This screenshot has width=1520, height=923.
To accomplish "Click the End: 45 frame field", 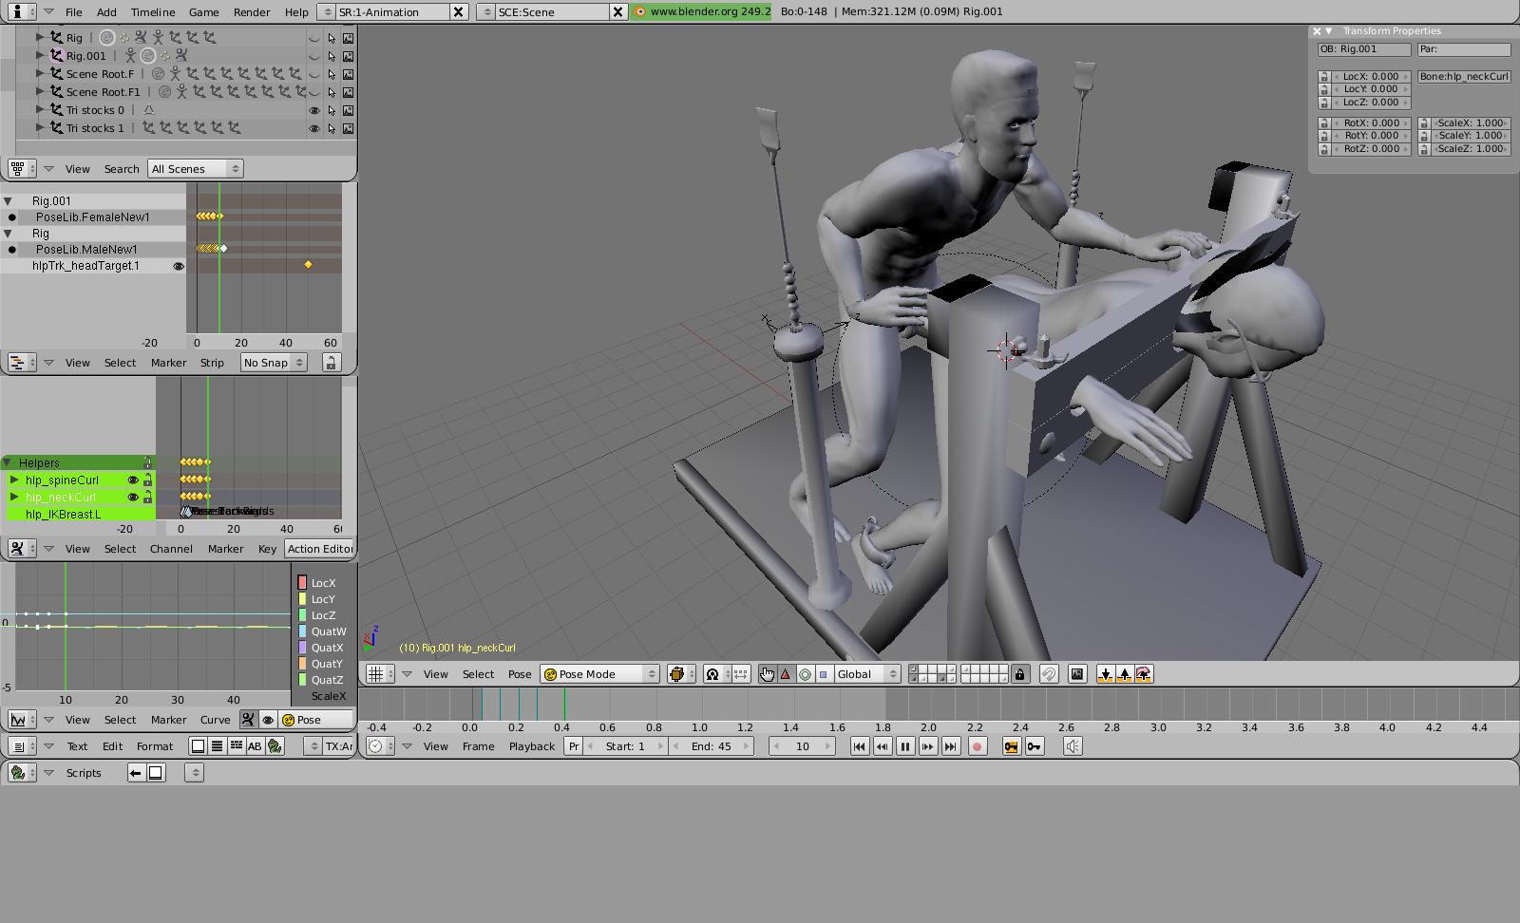I will tap(711, 746).
